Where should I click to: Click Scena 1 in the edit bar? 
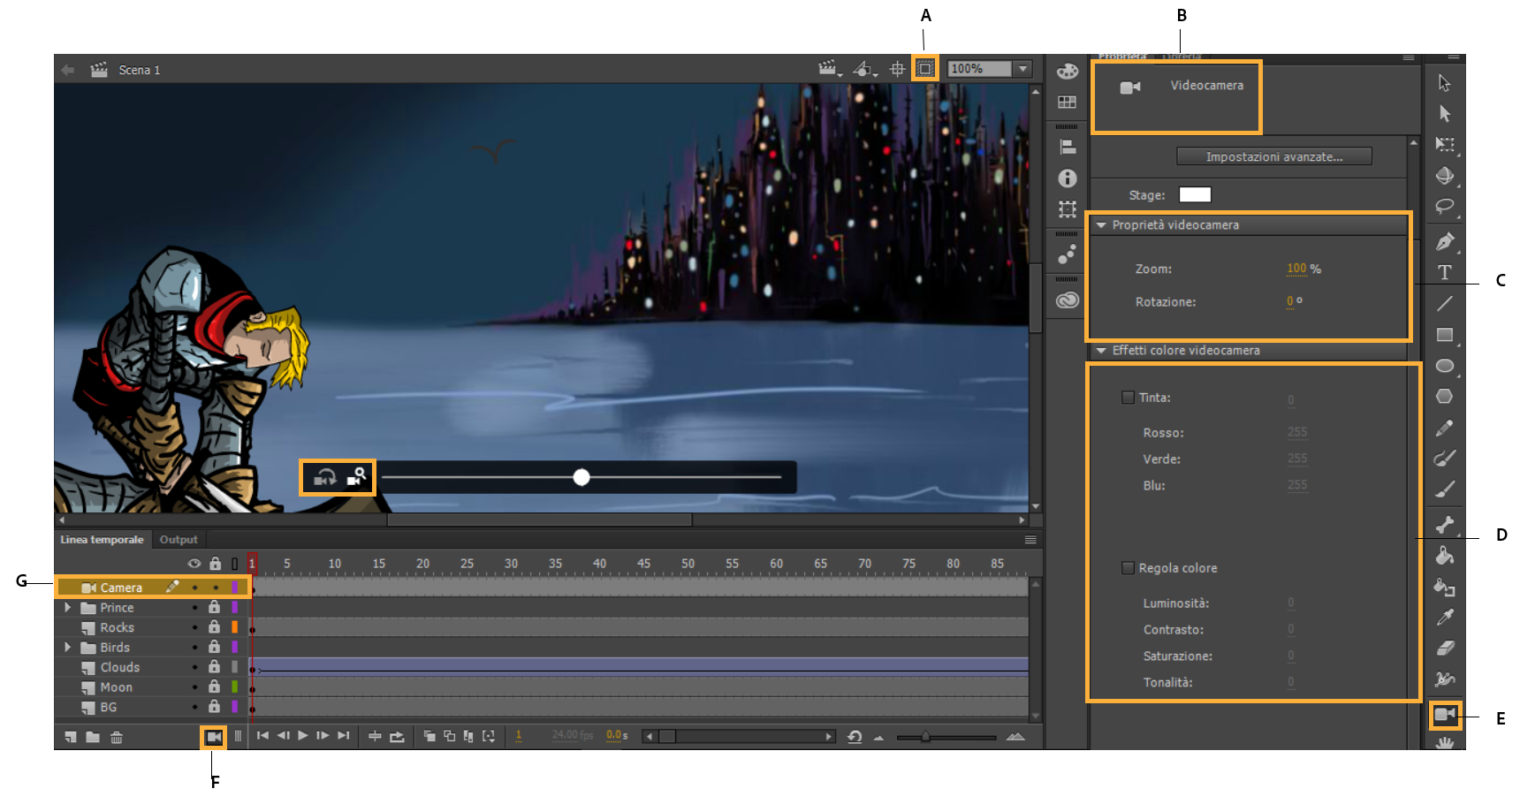click(139, 69)
